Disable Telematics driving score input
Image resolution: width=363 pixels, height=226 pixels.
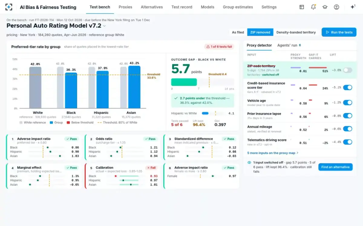pyautogui.click(x=348, y=142)
